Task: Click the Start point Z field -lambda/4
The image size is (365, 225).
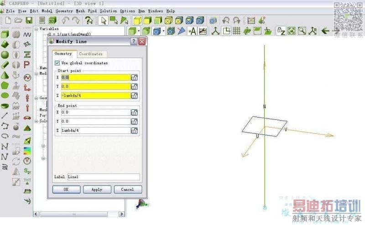Action: coord(96,96)
